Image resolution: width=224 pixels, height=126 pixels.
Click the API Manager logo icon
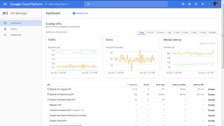click(x=5, y=13)
